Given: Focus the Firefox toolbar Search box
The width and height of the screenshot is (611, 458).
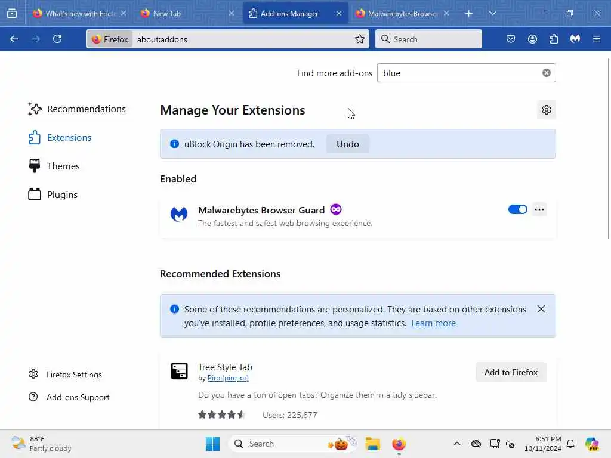Looking at the screenshot, I should click(x=428, y=39).
